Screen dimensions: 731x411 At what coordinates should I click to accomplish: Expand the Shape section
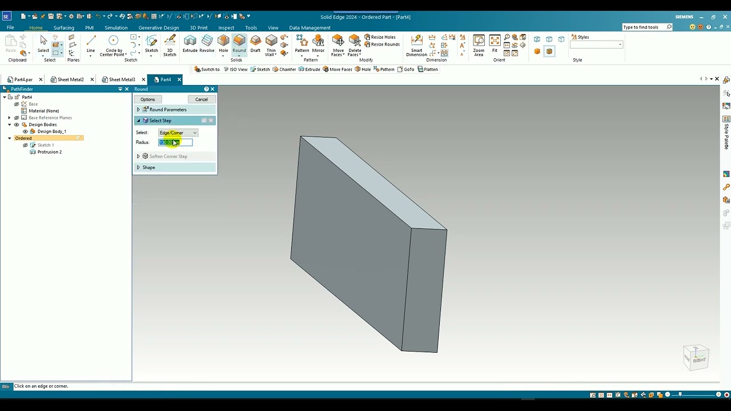[138, 167]
